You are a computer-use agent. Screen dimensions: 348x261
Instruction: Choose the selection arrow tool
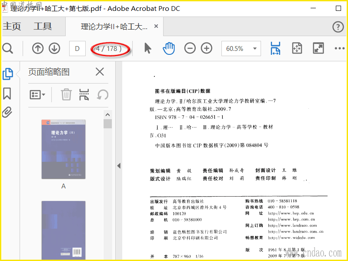pos(147,48)
